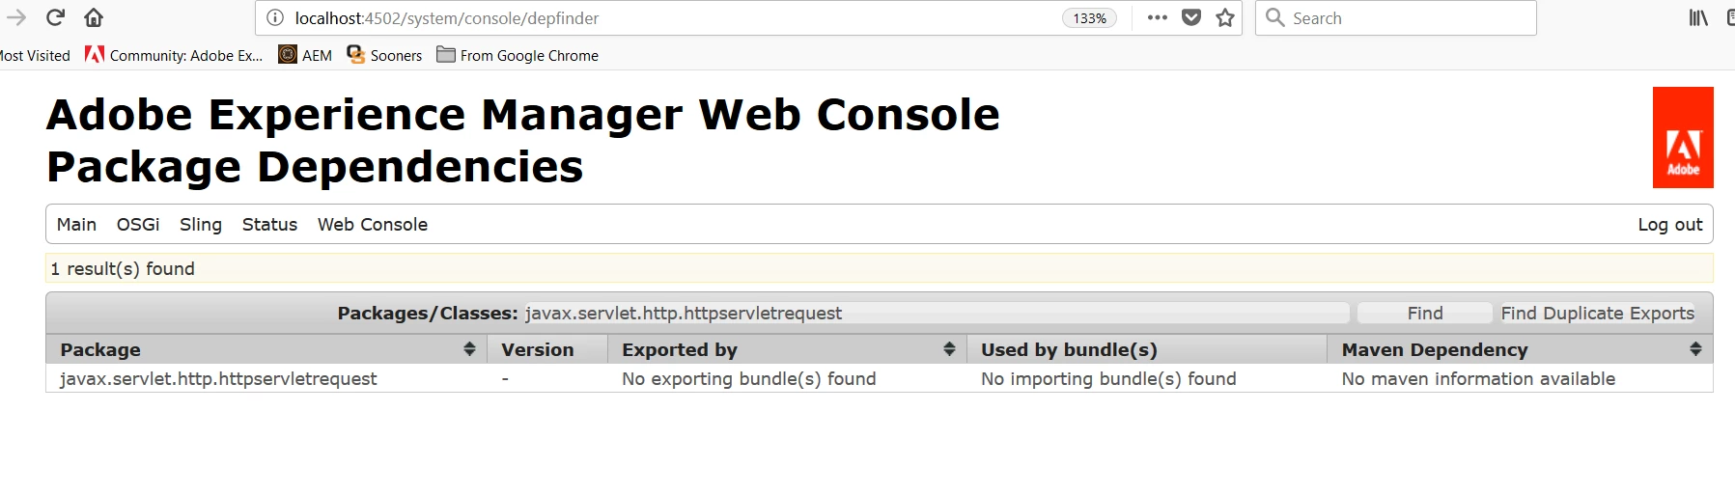Click the Find button
Image resolution: width=1735 pixels, height=494 pixels.
(x=1425, y=313)
